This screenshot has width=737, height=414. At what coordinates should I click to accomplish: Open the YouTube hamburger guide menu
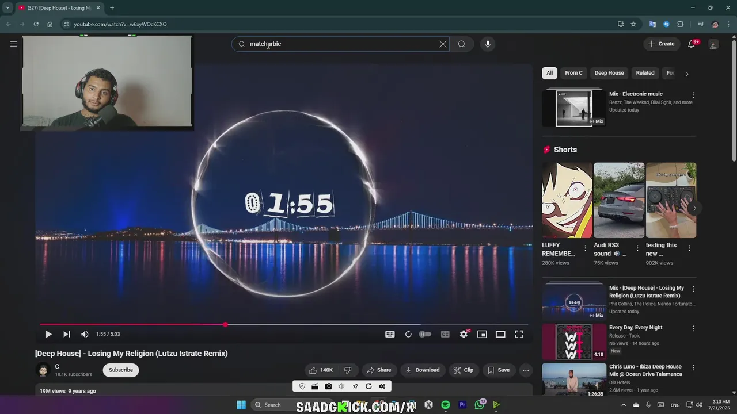[x=14, y=44]
